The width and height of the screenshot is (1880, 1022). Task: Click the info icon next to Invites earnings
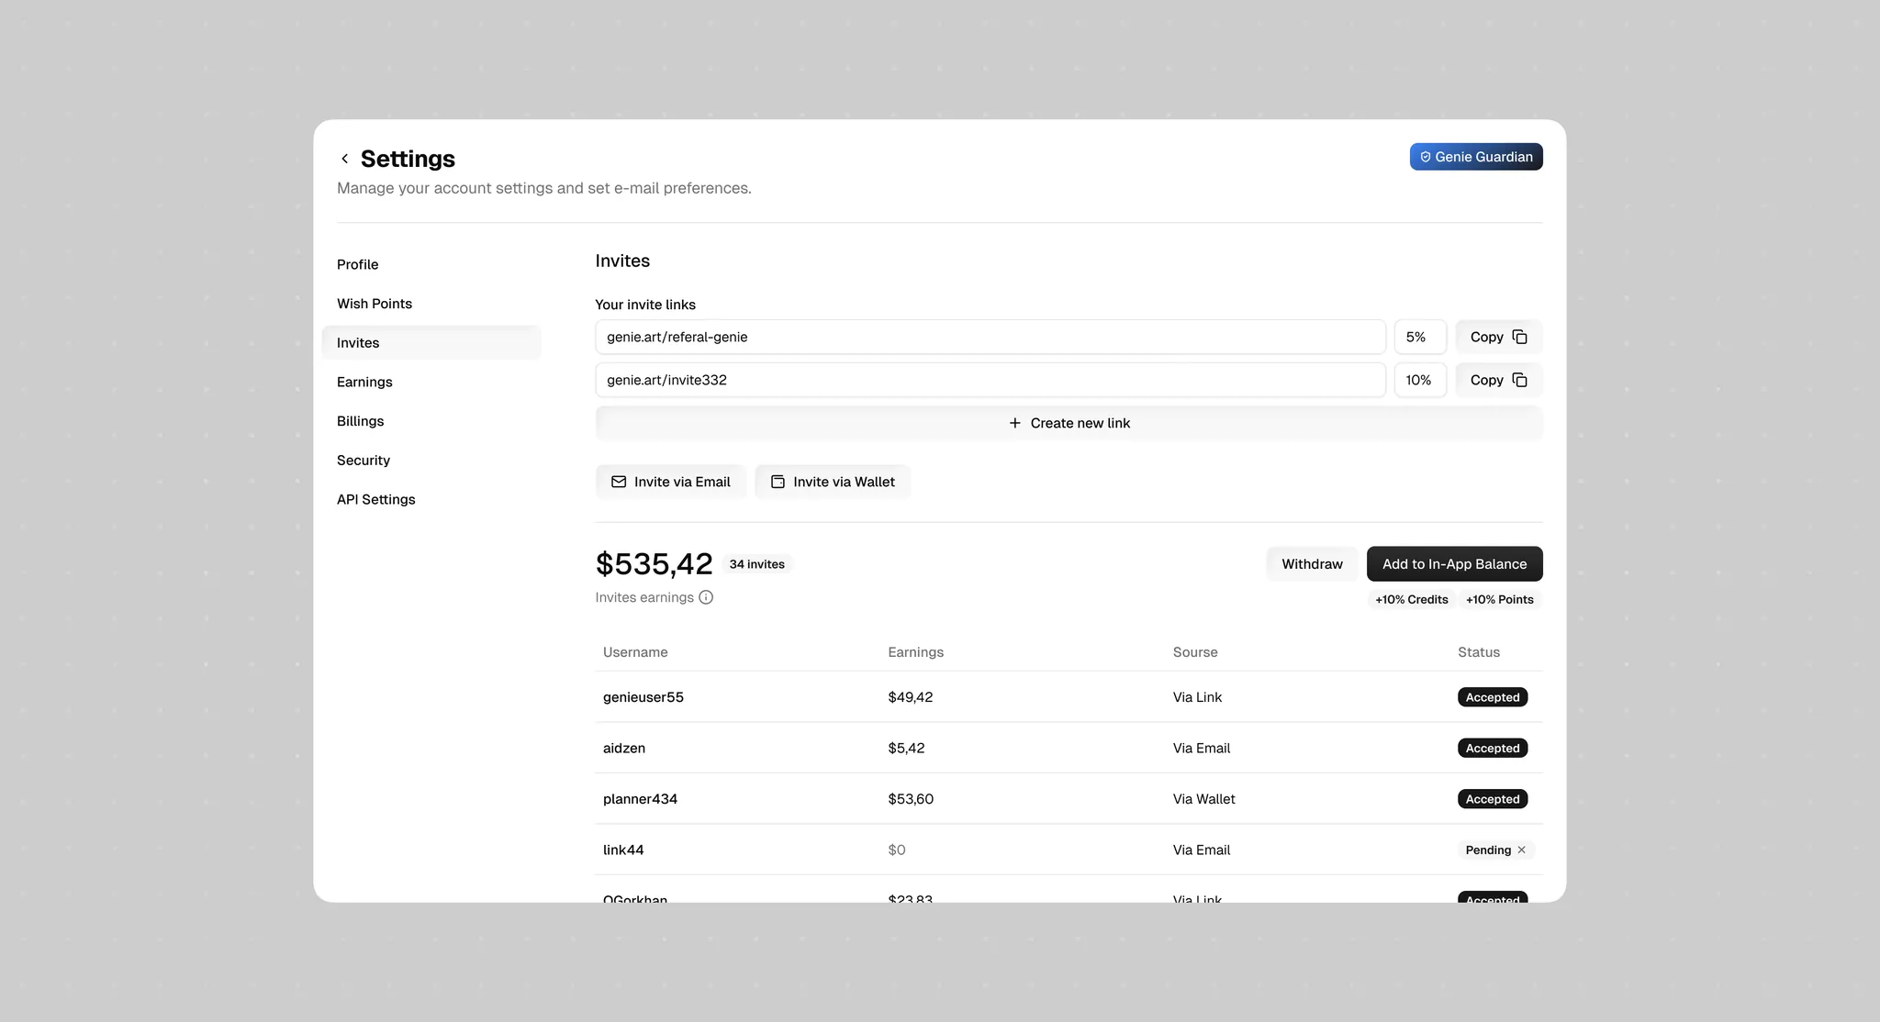coord(706,597)
